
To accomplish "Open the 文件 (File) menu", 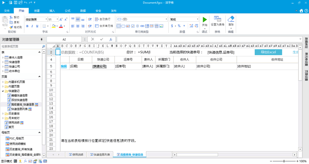I will [7, 11].
